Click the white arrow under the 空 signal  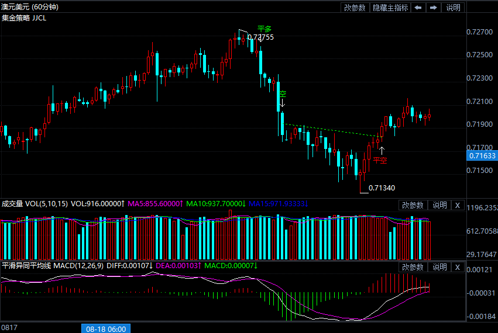pyautogui.click(x=282, y=104)
